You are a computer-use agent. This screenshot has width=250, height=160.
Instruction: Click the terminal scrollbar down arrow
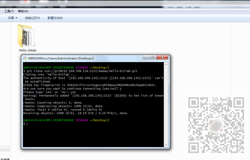pos(166,145)
